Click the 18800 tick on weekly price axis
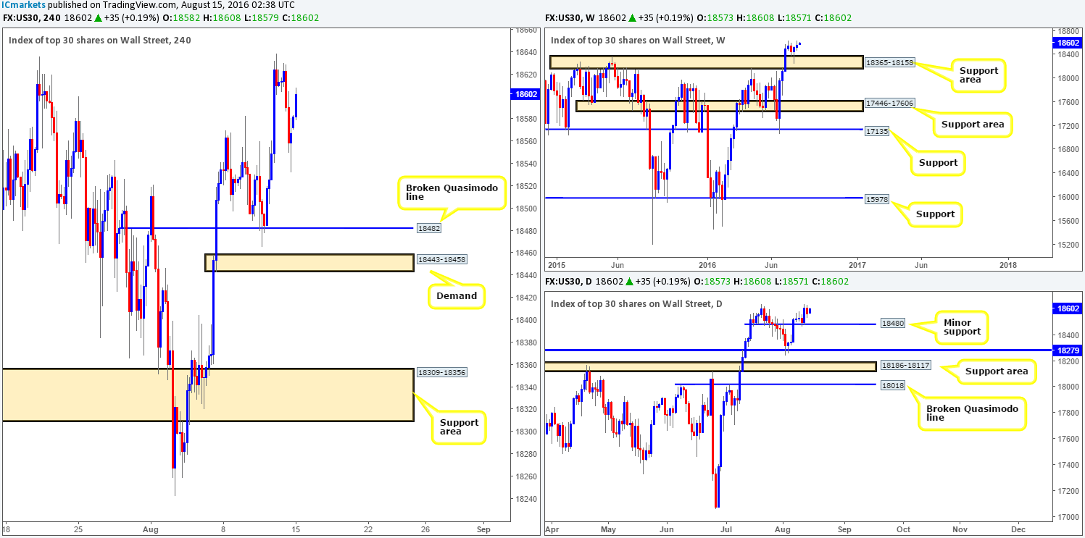 [1068, 32]
